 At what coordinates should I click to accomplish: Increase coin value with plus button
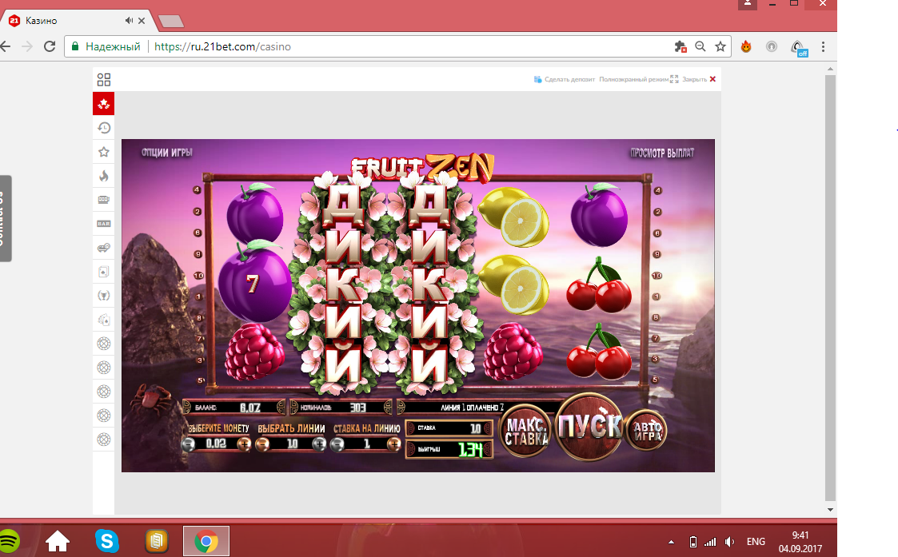click(x=244, y=444)
